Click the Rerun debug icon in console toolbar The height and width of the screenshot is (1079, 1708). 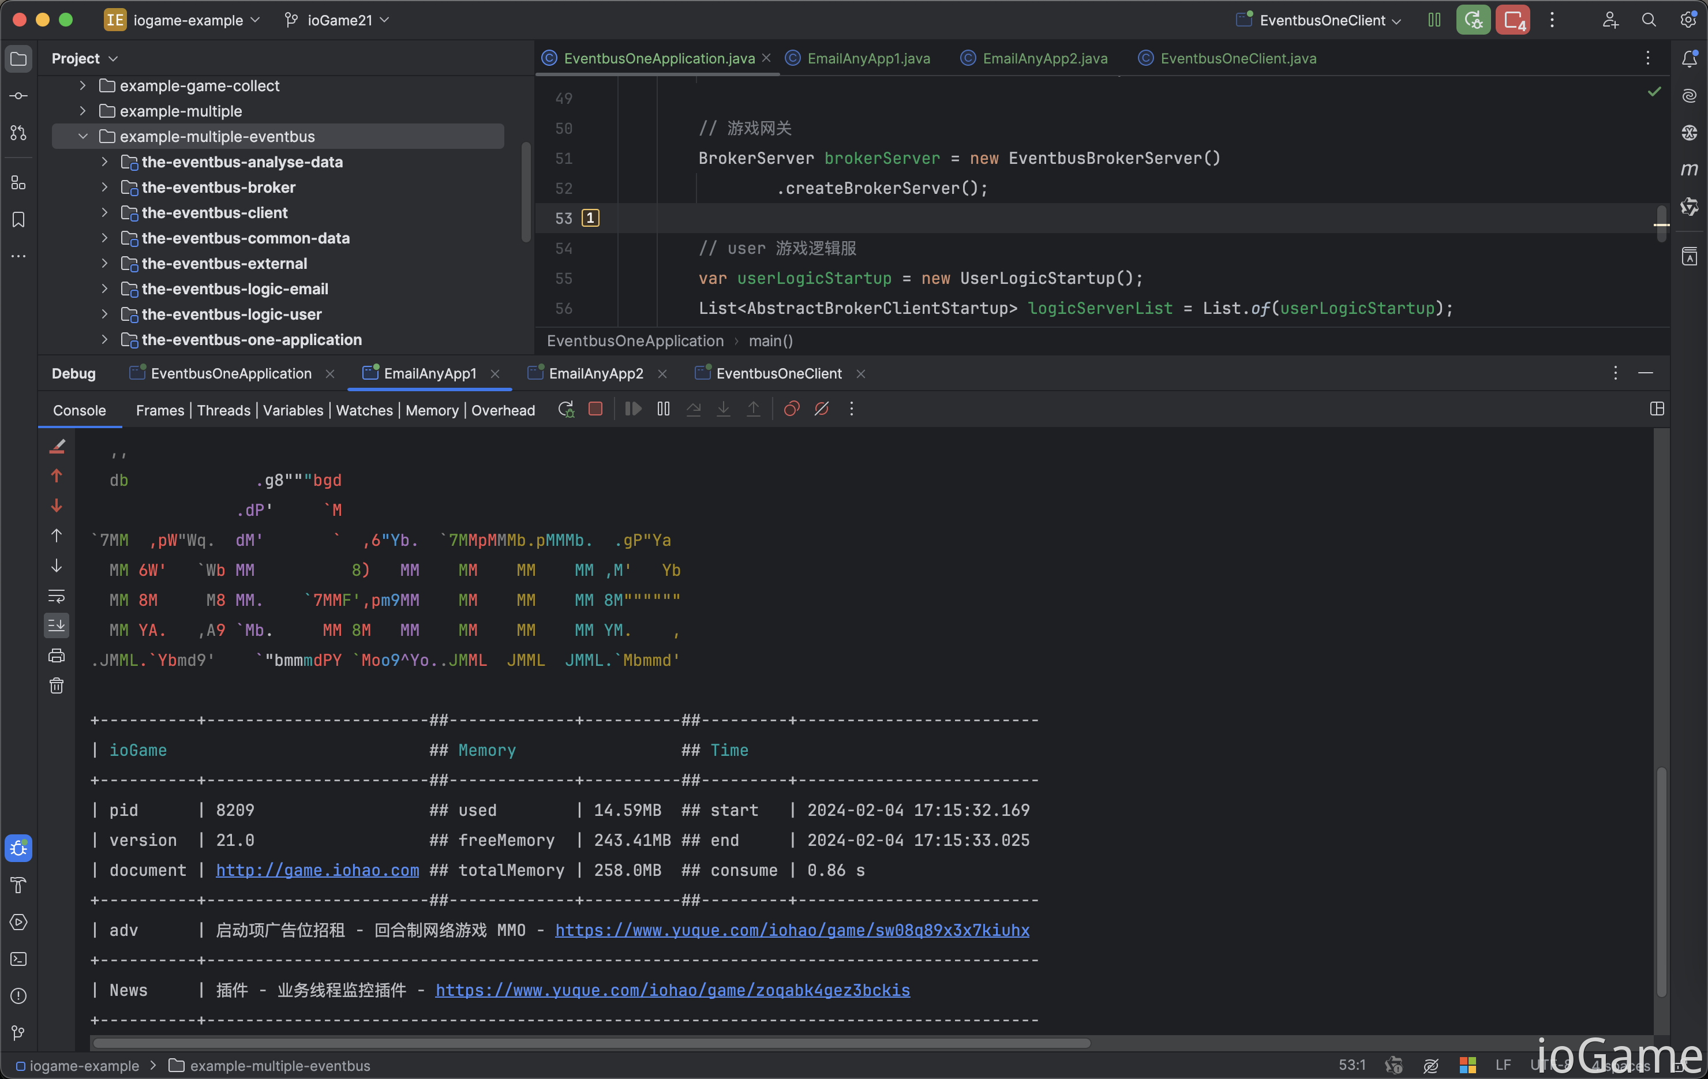(565, 409)
